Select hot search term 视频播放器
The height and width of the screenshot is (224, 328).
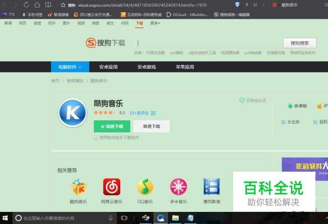tap(230, 53)
